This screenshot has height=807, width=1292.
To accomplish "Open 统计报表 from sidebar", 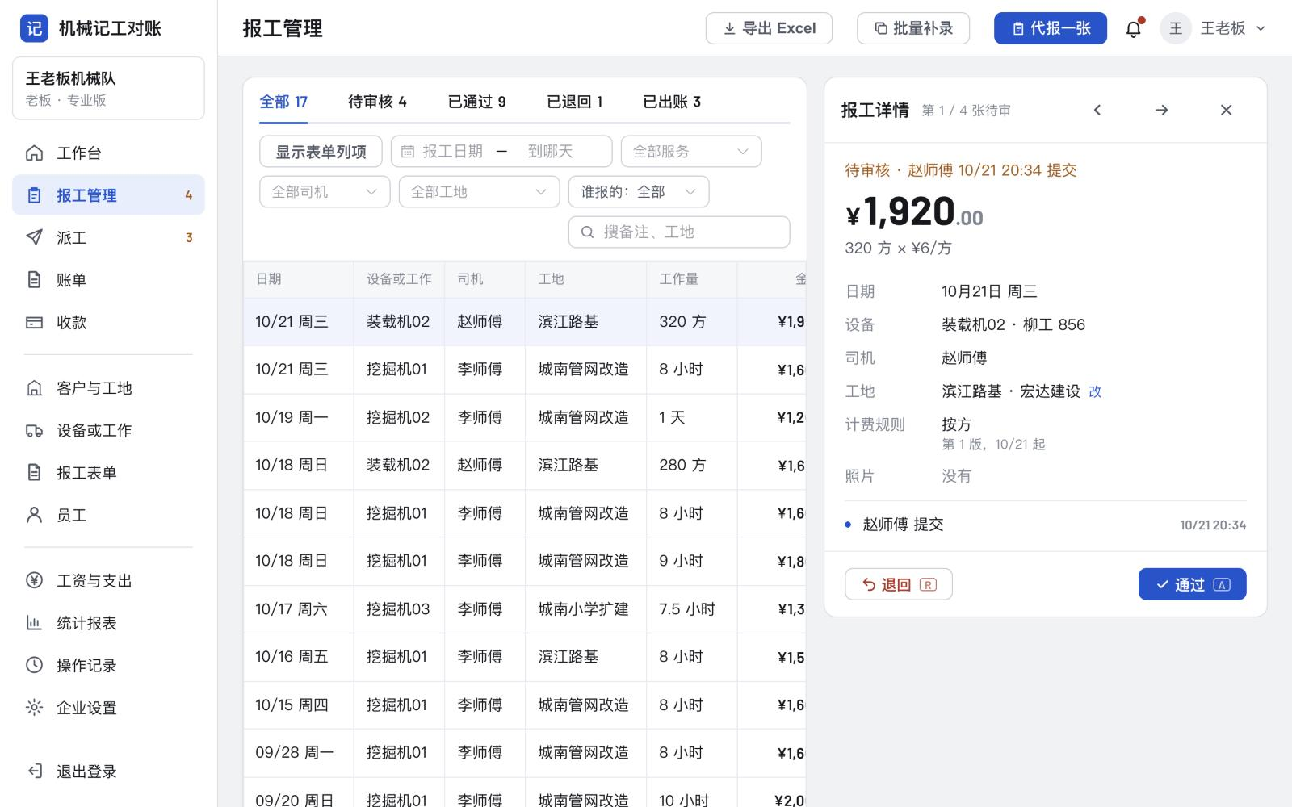I will tap(108, 623).
